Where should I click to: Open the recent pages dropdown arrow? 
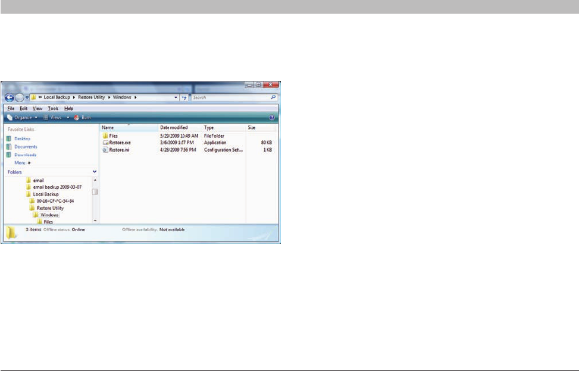click(x=27, y=98)
